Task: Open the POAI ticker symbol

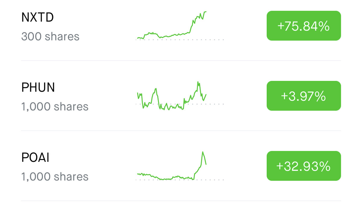Action: click(x=35, y=158)
